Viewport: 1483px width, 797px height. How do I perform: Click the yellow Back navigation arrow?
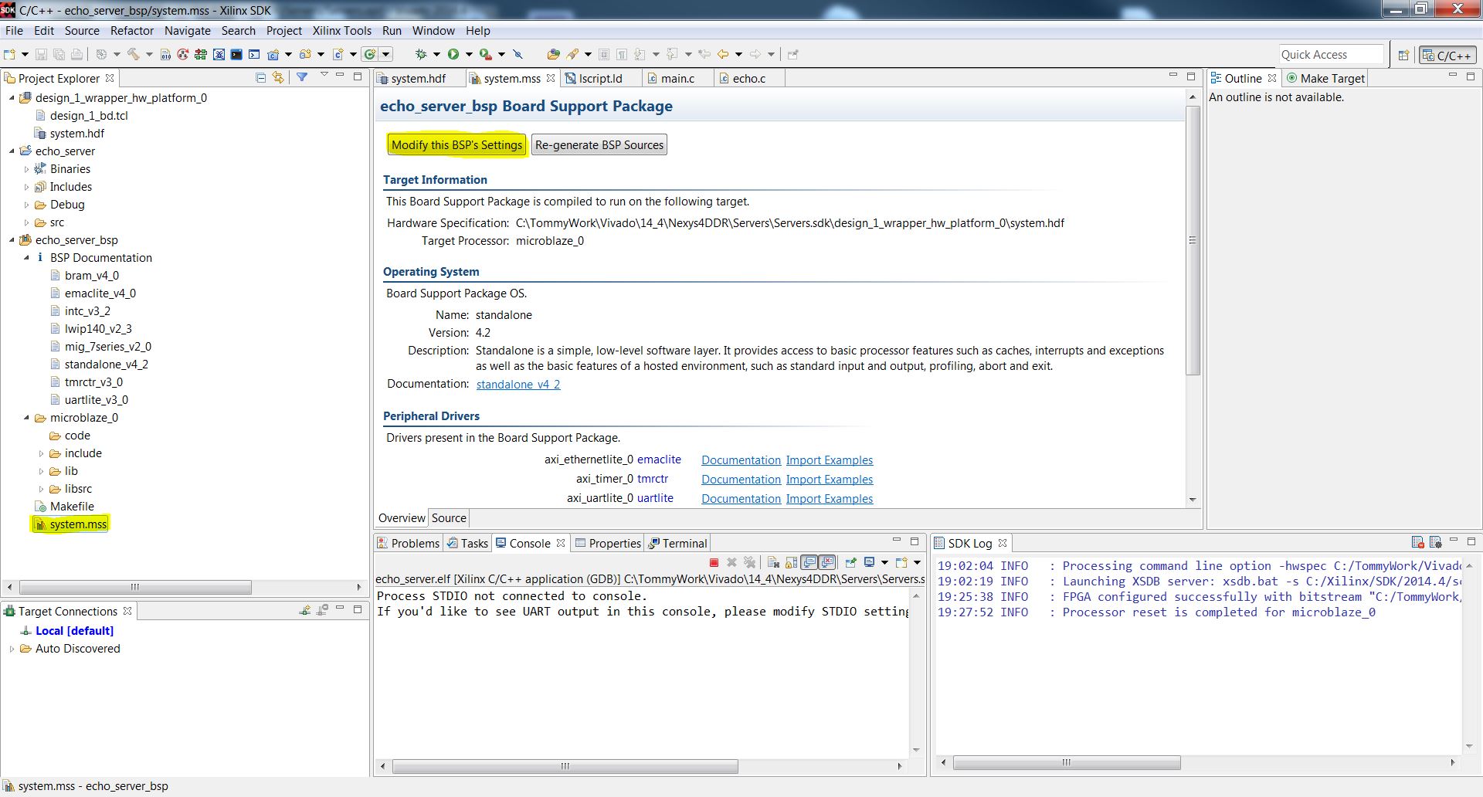[723, 54]
